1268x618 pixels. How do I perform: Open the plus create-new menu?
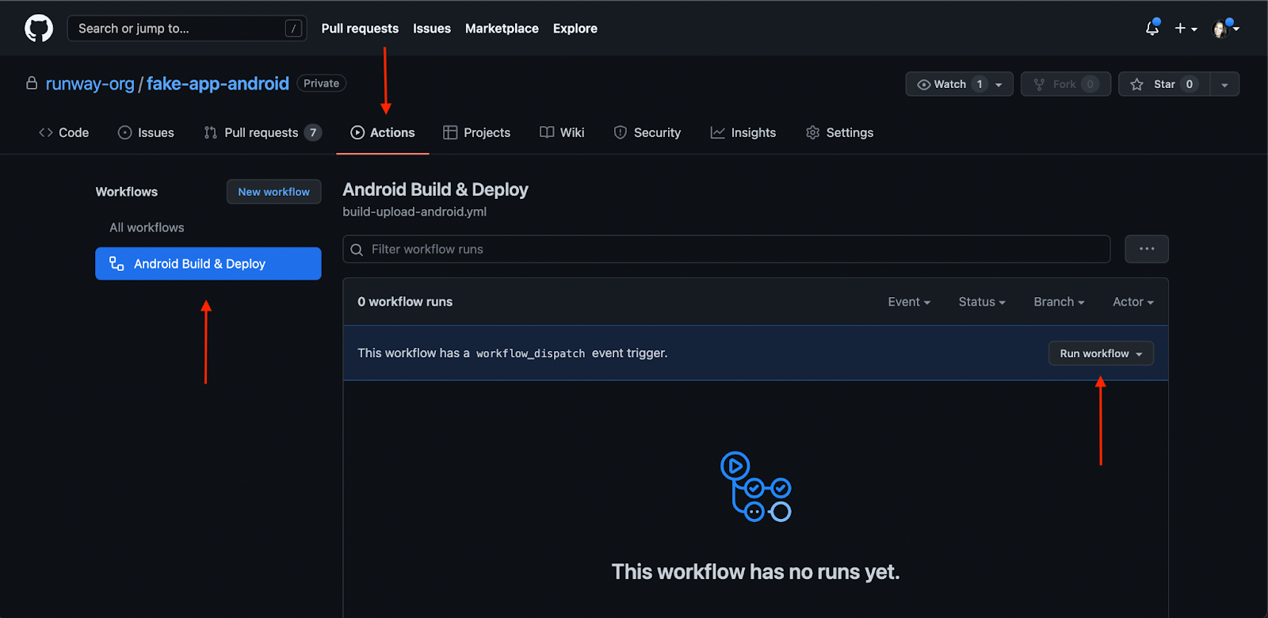pos(1186,29)
